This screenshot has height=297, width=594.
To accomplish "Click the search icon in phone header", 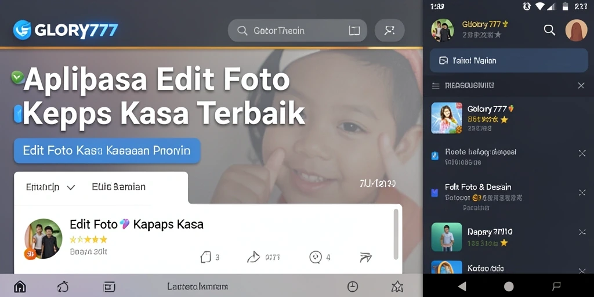I will (549, 30).
